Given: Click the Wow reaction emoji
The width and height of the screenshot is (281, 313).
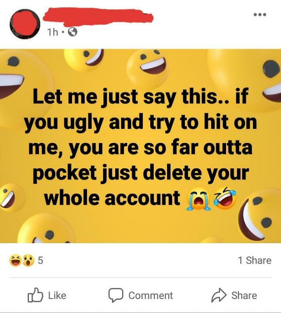Looking at the screenshot, I should [29, 260].
